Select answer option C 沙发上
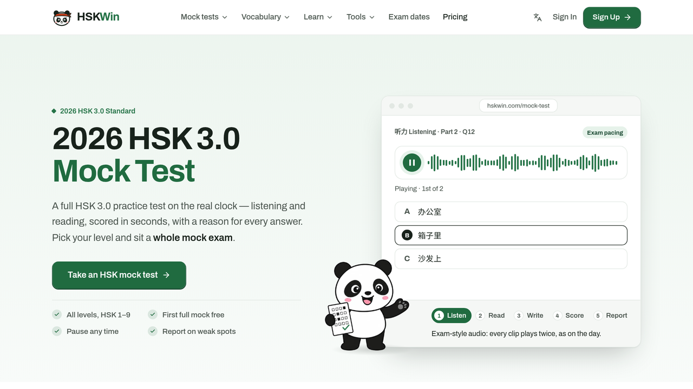693x389 pixels. (511, 259)
